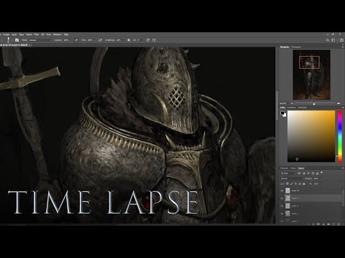Switch to the Color tab
This screenshot has width=345, height=258.
[x=282, y=107]
